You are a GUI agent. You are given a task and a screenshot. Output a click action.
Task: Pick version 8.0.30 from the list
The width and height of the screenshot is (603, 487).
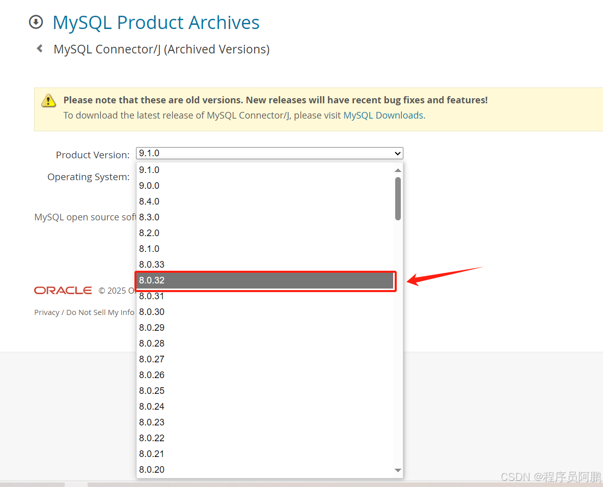[265, 312]
